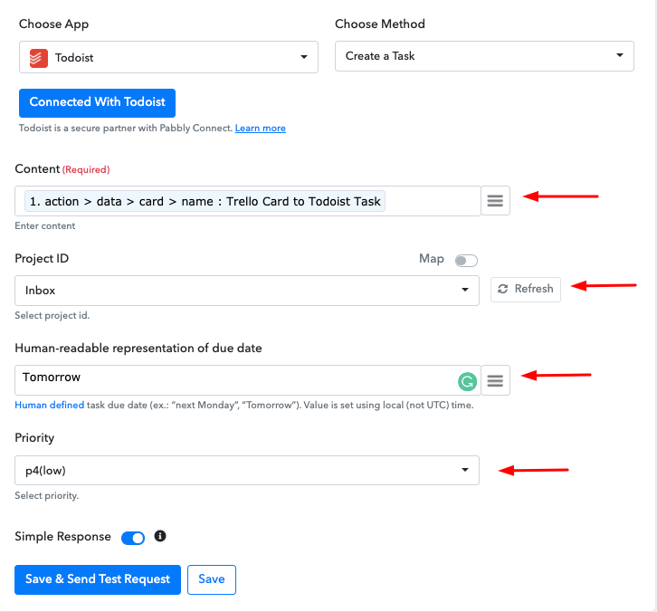Click the 'Choose Method' label
Image resolution: width=657 pixels, height=612 pixels.
pos(380,24)
